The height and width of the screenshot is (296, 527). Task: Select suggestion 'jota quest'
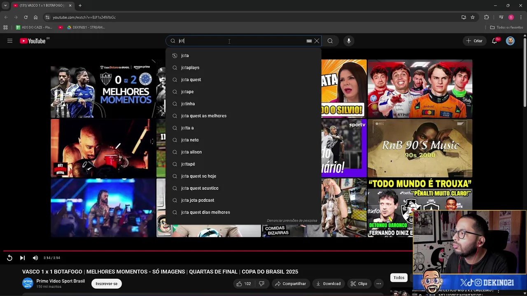click(243, 80)
